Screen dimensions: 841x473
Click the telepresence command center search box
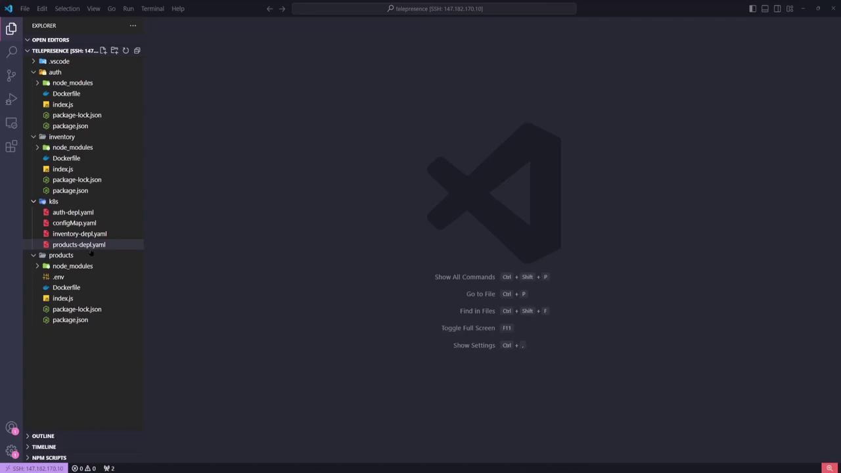pos(434,9)
